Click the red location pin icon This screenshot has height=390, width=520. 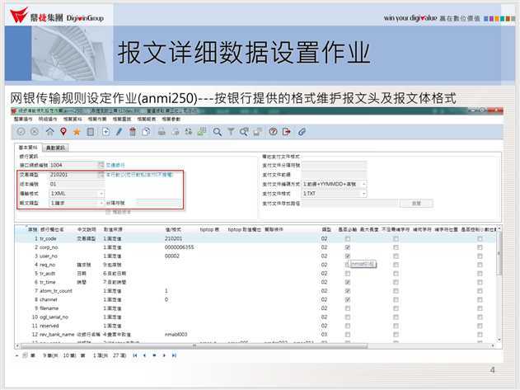point(63,132)
